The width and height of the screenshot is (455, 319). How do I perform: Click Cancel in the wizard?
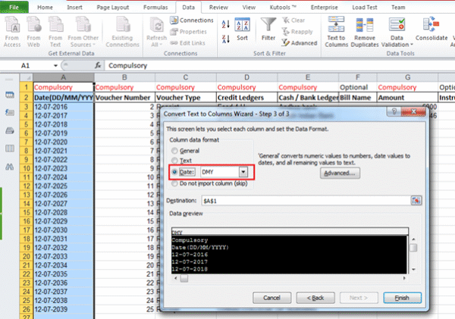tap(272, 298)
